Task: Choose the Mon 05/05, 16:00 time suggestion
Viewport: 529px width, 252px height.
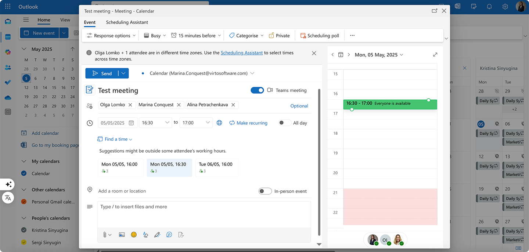Action: tap(120, 168)
